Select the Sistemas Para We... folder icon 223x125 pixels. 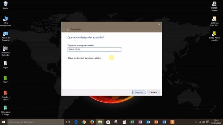coord(215,22)
